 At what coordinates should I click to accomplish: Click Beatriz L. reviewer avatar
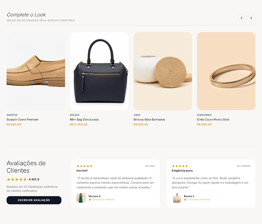click(177, 198)
